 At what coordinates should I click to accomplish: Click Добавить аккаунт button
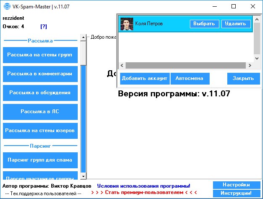145,78
